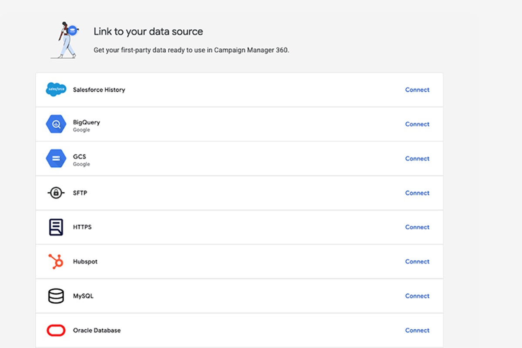Viewport: 522px width, 348px height.
Task: Connect the SFTP source
Action: tap(417, 193)
